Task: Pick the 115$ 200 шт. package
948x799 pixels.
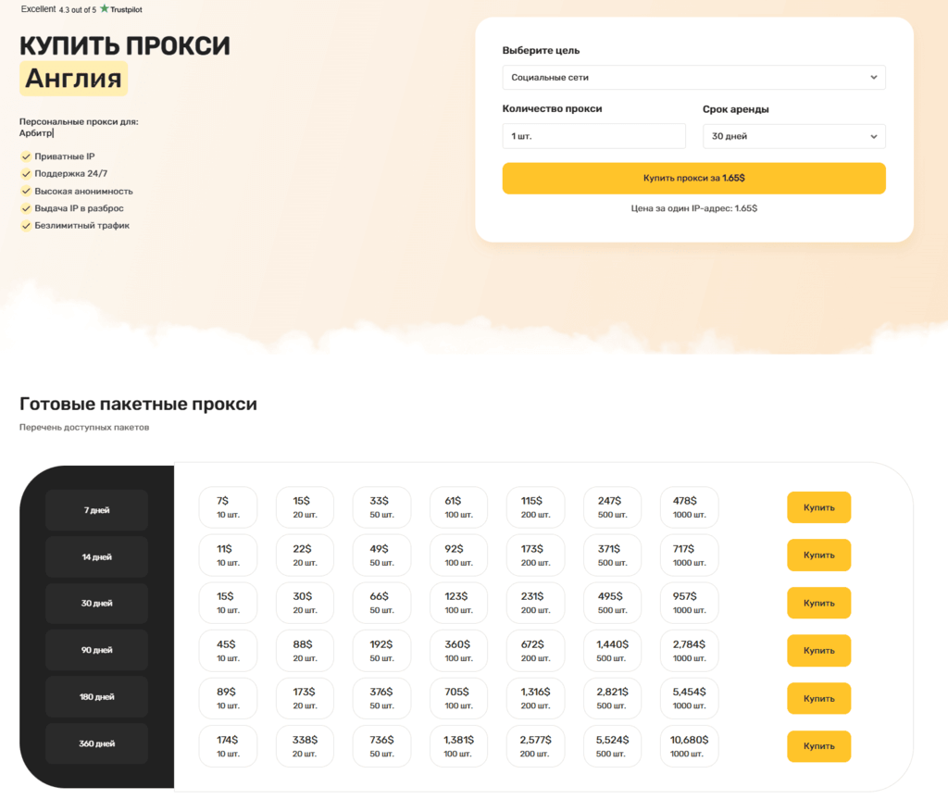Action: [x=536, y=507]
